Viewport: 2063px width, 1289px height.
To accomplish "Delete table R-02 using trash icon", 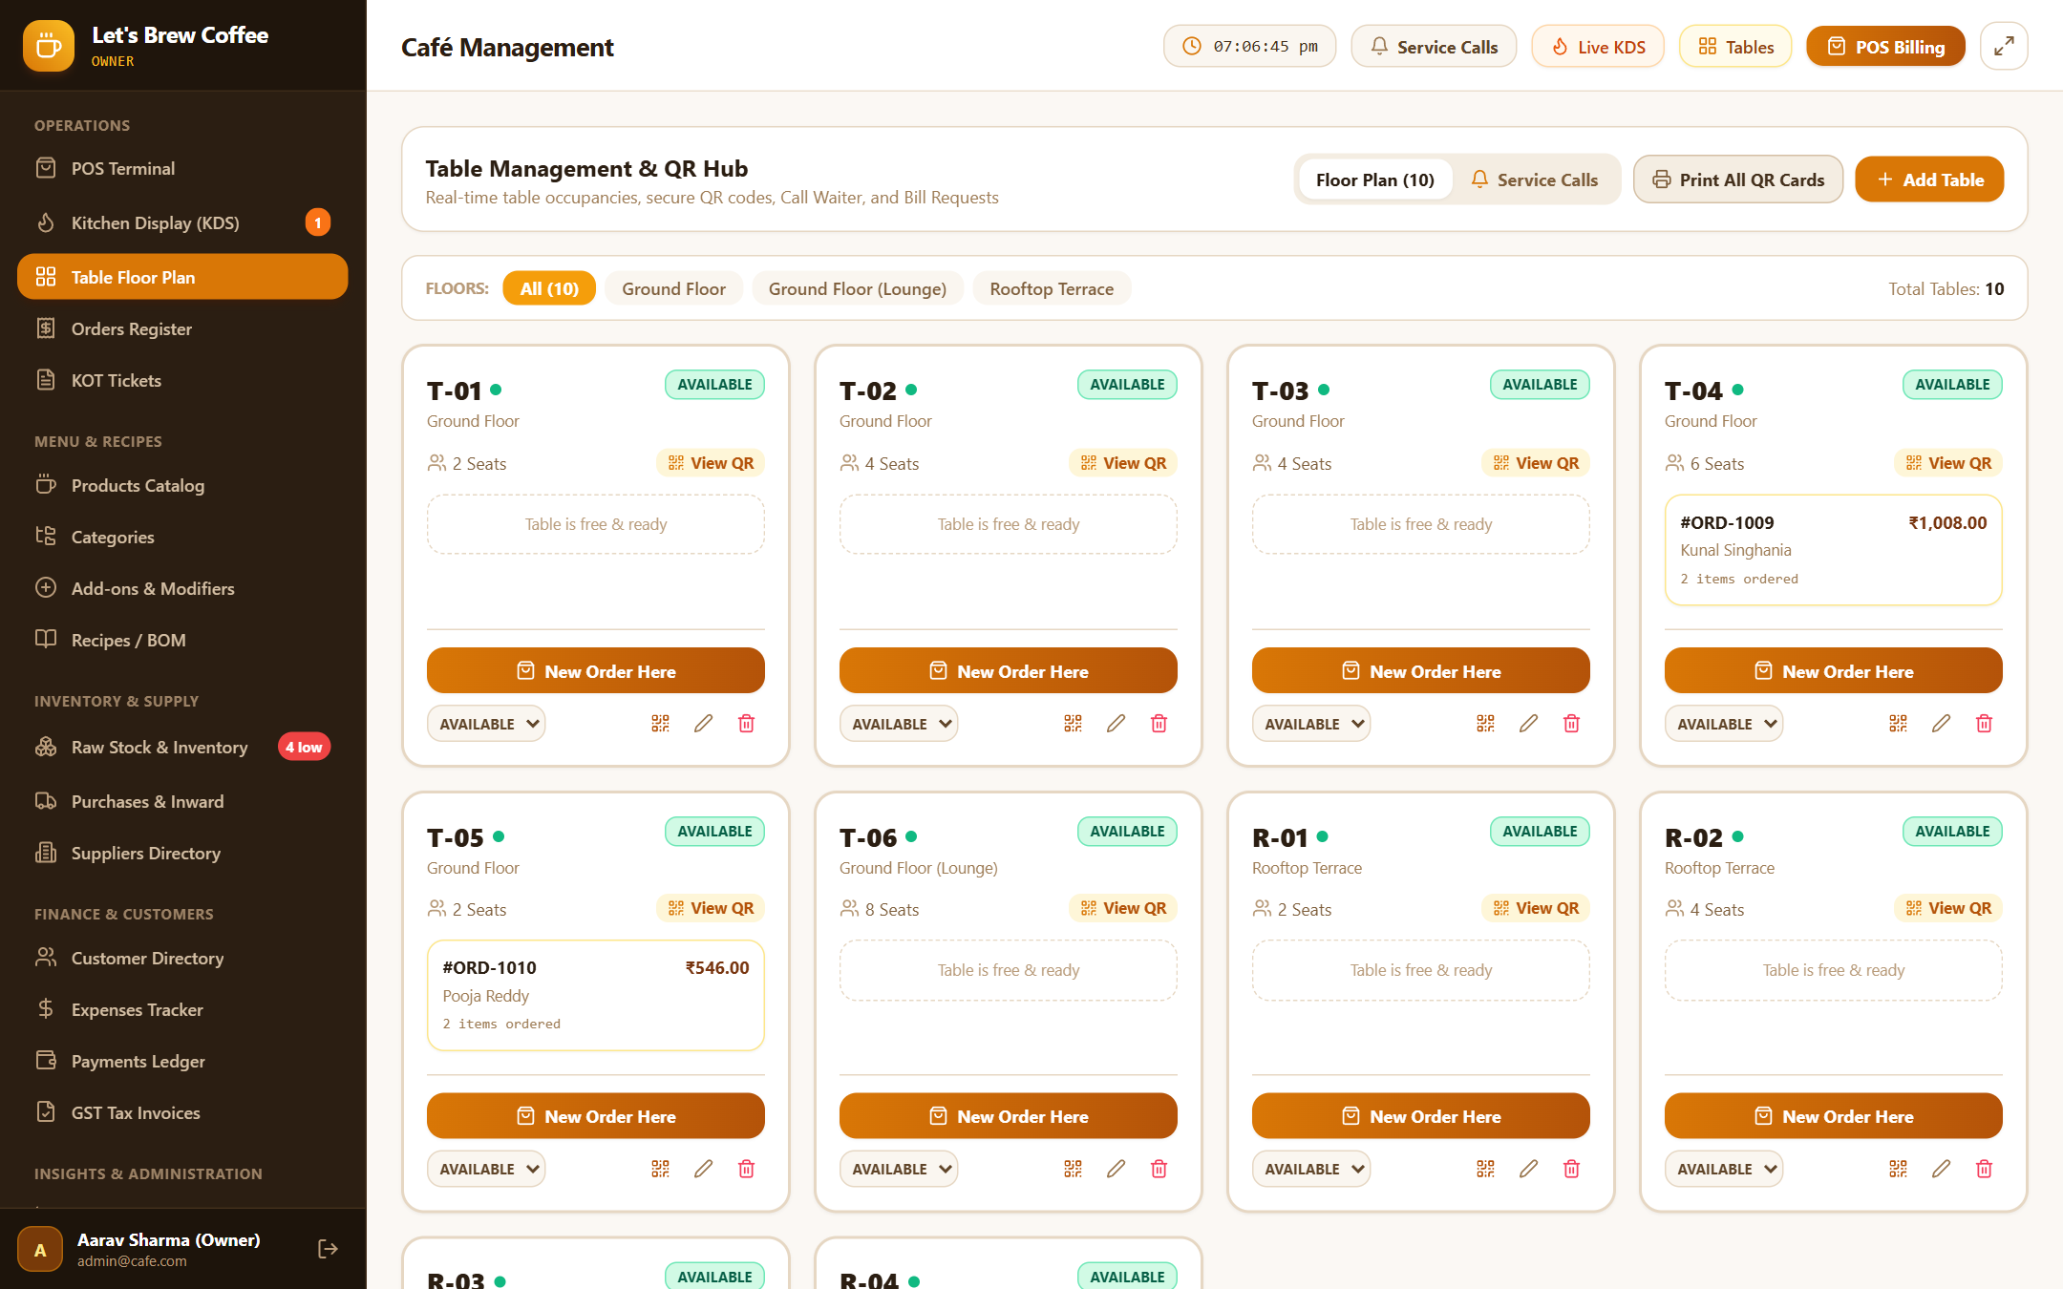I will 1984,1169.
